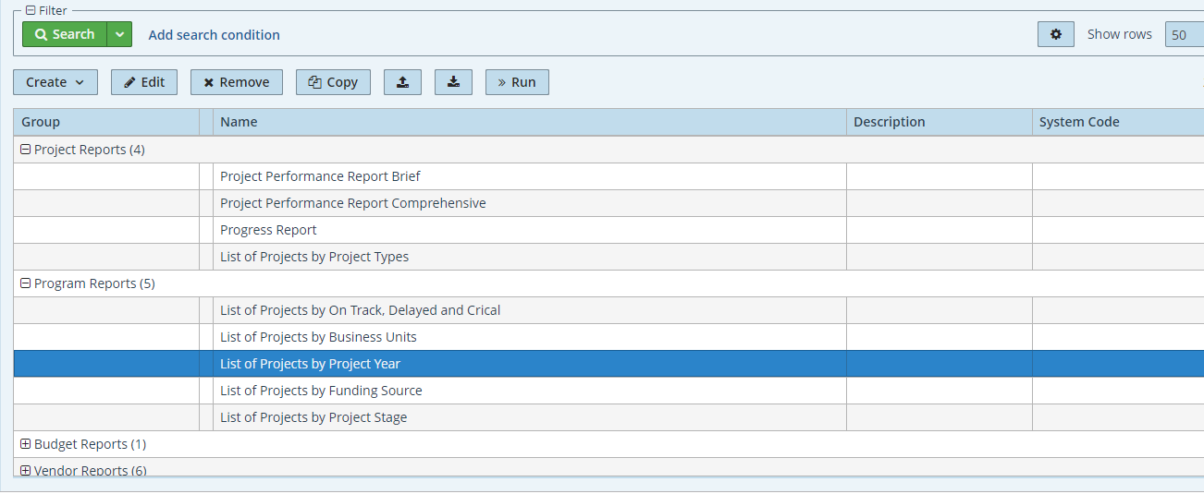Screen dimensions: 1204x494
Task: Expand the Budget Reports group
Action: click(26, 444)
